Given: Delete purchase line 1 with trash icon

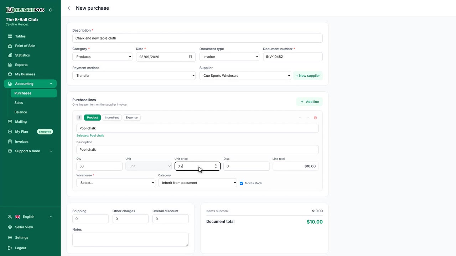Looking at the screenshot, I should [x=315, y=118].
